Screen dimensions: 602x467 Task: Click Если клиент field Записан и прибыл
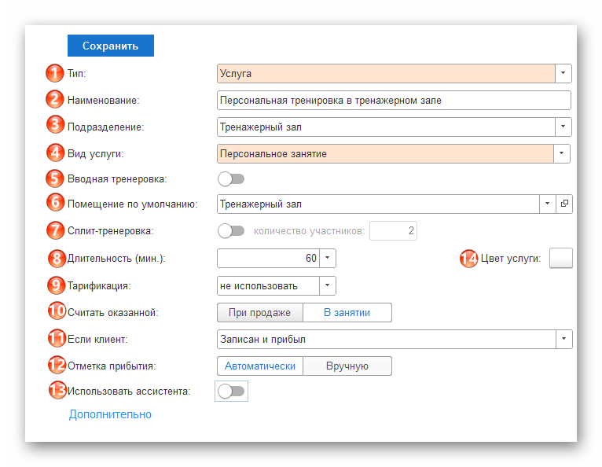(386, 339)
